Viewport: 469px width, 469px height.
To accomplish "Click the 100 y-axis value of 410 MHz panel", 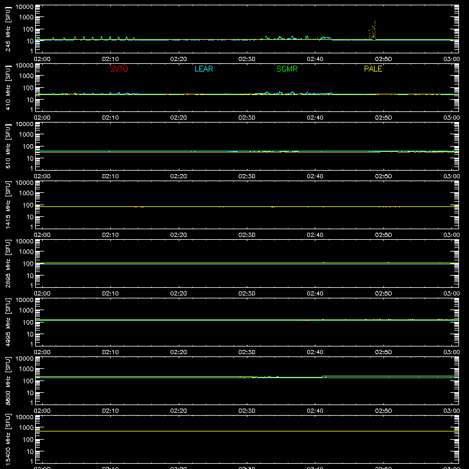I will point(28,88).
